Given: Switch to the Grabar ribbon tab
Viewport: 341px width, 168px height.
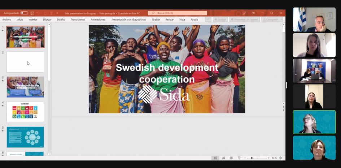Looking at the screenshot, I should [x=156, y=20].
